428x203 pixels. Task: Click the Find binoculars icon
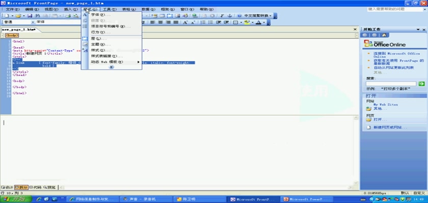click(x=38, y=16)
